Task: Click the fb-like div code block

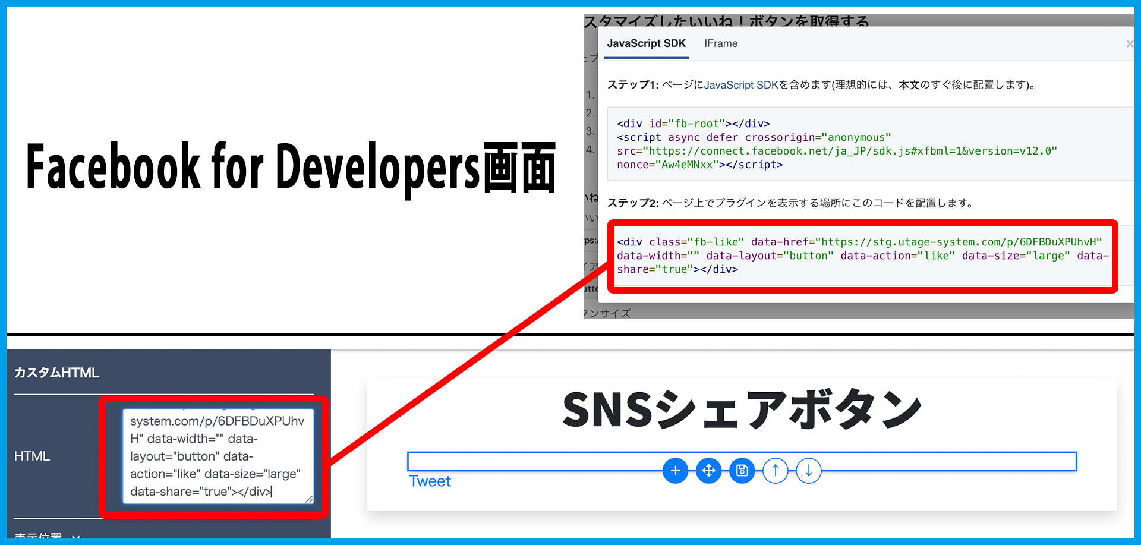Action: [x=862, y=256]
